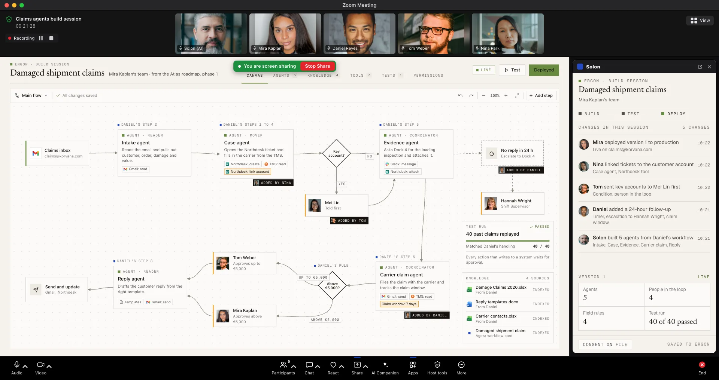Open the Chat panel
This screenshot has width=719, height=380.
click(309, 368)
